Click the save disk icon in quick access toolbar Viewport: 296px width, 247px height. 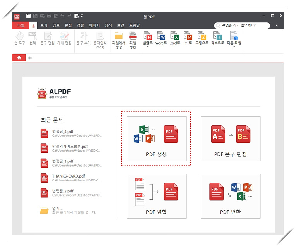(35, 16)
